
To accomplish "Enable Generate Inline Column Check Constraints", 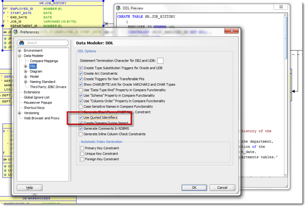I will point(80,134).
